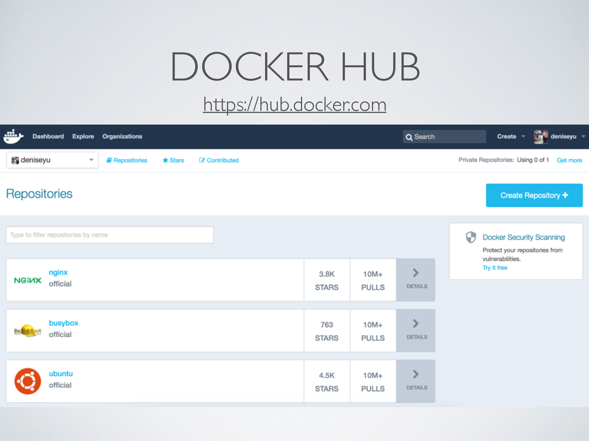Open the nginx repository link
The width and height of the screenshot is (589, 441).
58,272
